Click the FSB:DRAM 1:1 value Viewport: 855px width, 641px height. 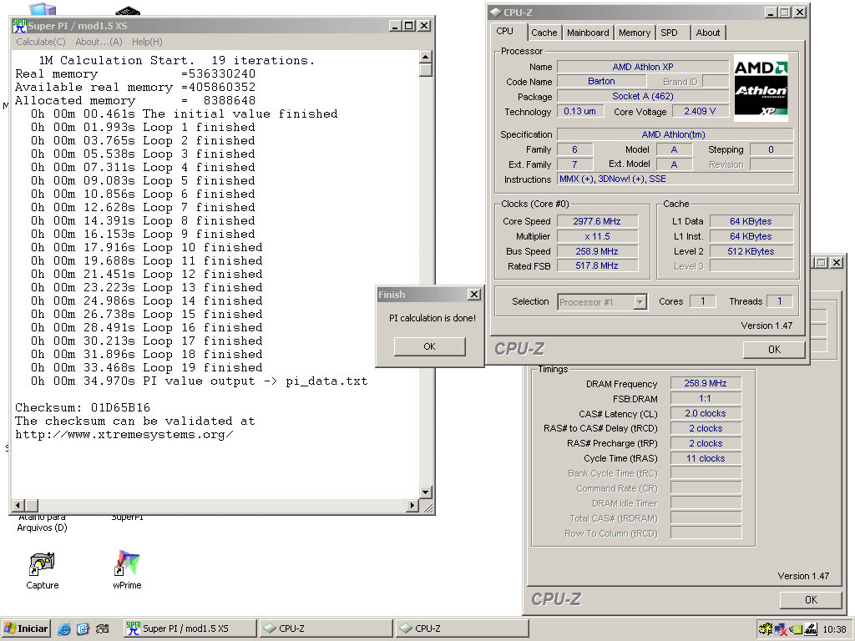(705, 398)
